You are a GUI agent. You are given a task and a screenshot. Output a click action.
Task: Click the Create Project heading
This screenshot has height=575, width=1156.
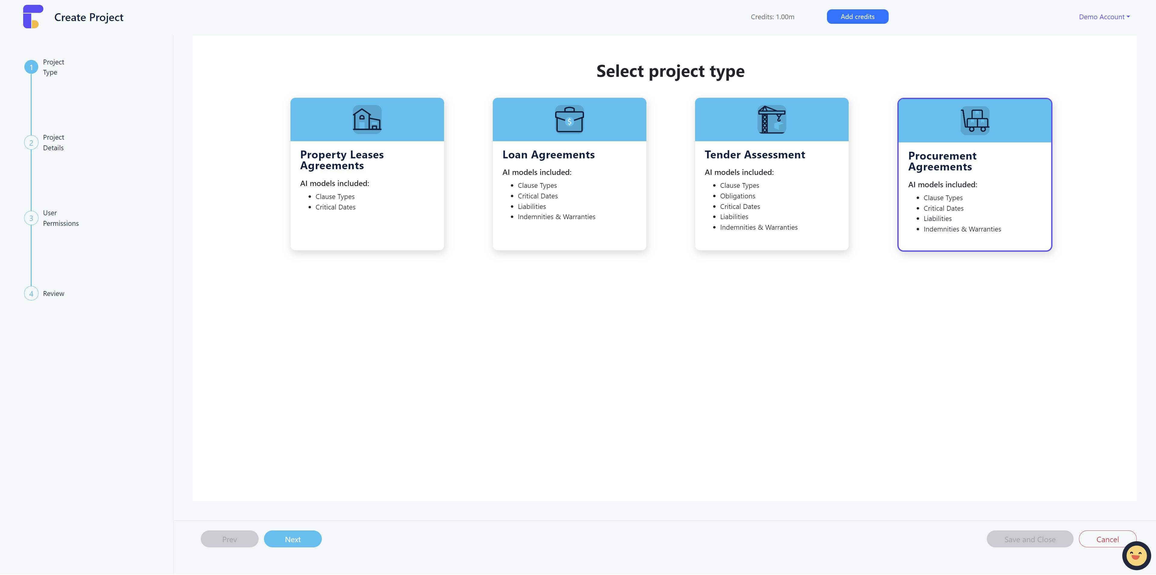coord(89,17)
